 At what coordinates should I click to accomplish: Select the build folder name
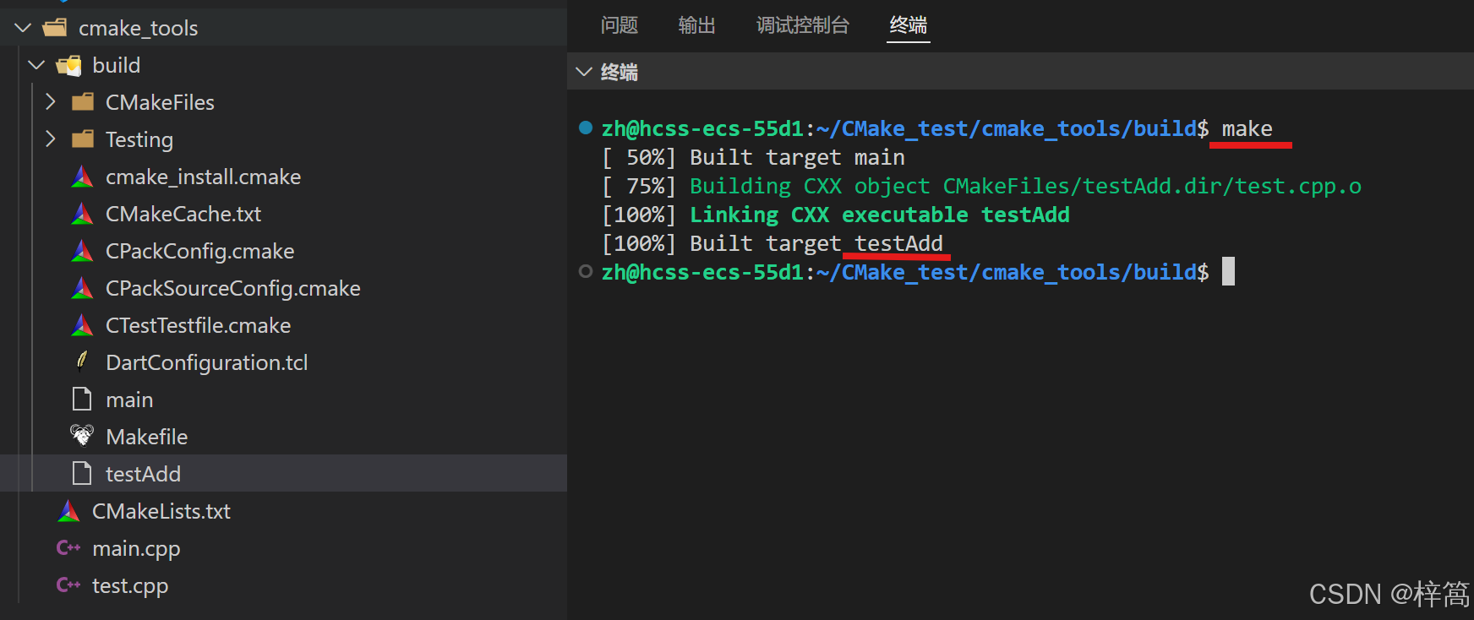116,65
